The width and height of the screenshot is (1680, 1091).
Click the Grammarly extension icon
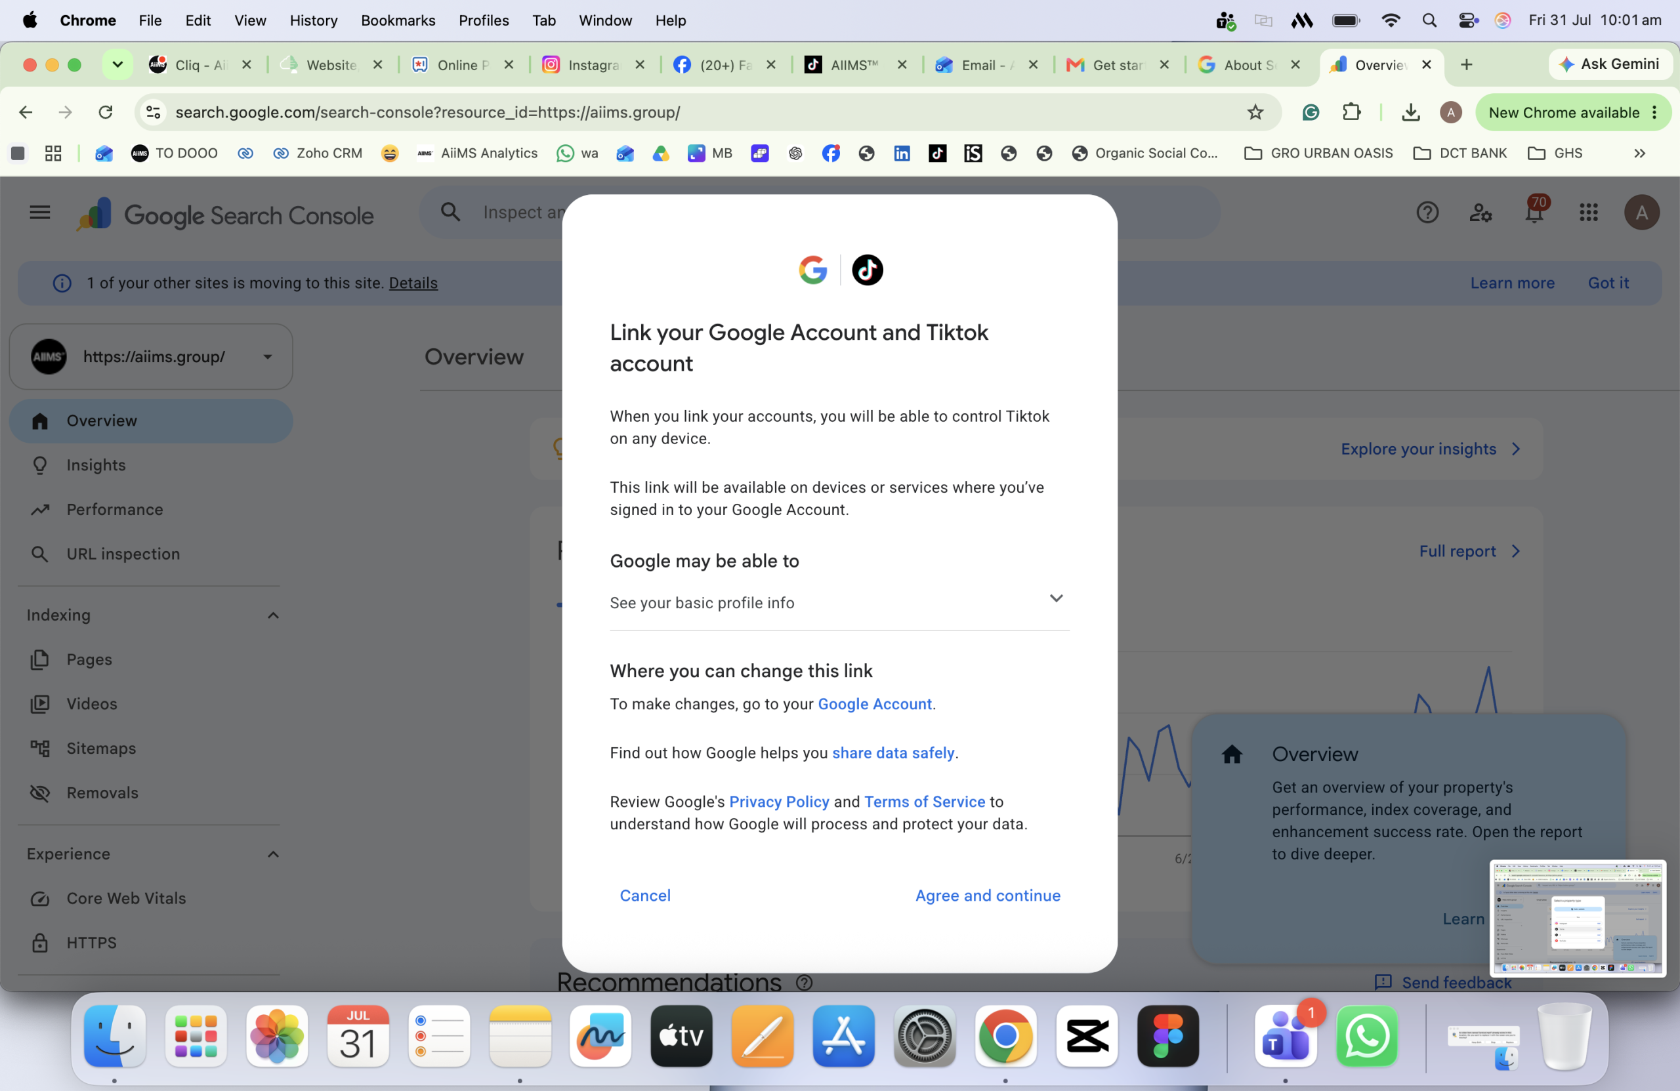click(1310, 112)
